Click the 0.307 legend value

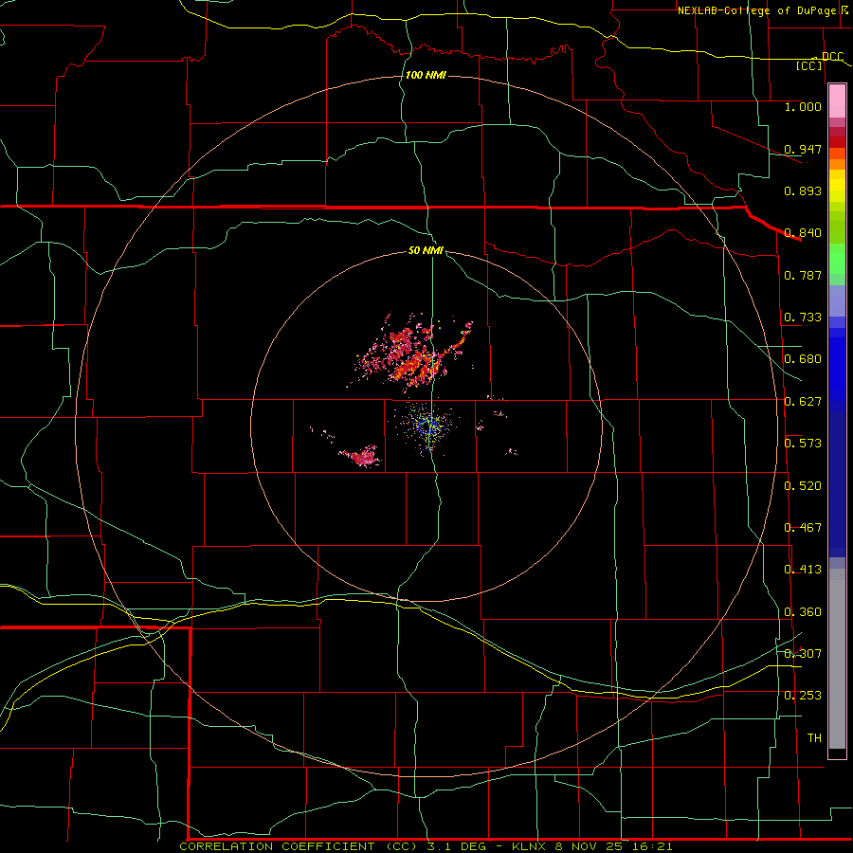[x=803, y=654]
